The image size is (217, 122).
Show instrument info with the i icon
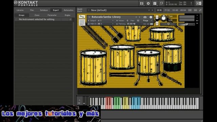(151, 17)
